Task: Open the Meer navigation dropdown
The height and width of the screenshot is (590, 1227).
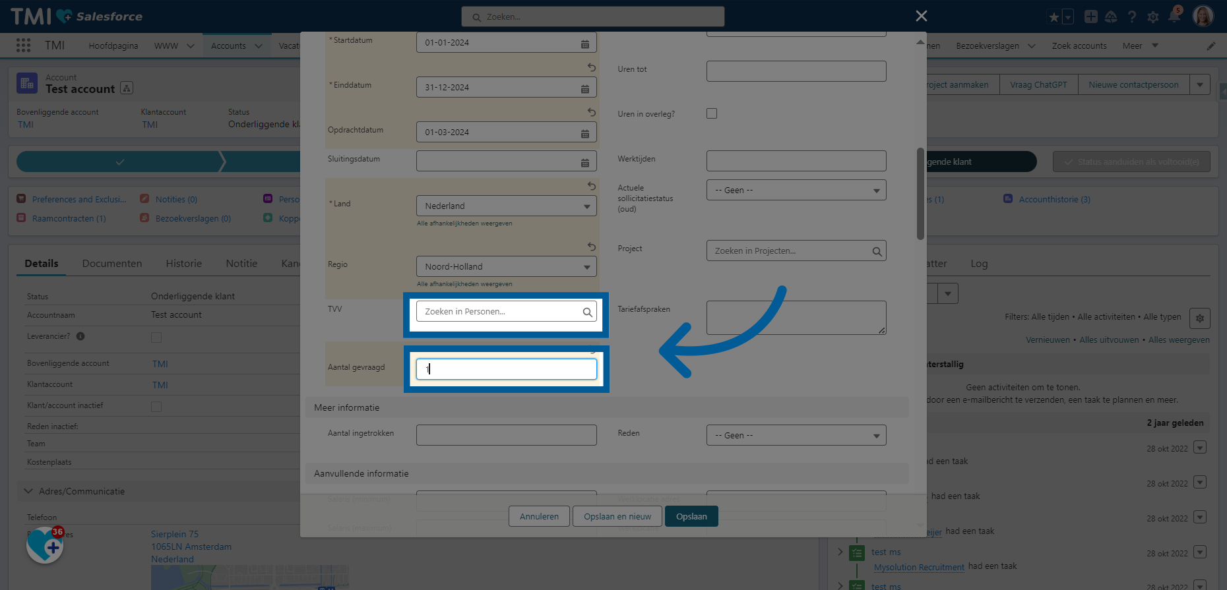Action: (1141, 45)
